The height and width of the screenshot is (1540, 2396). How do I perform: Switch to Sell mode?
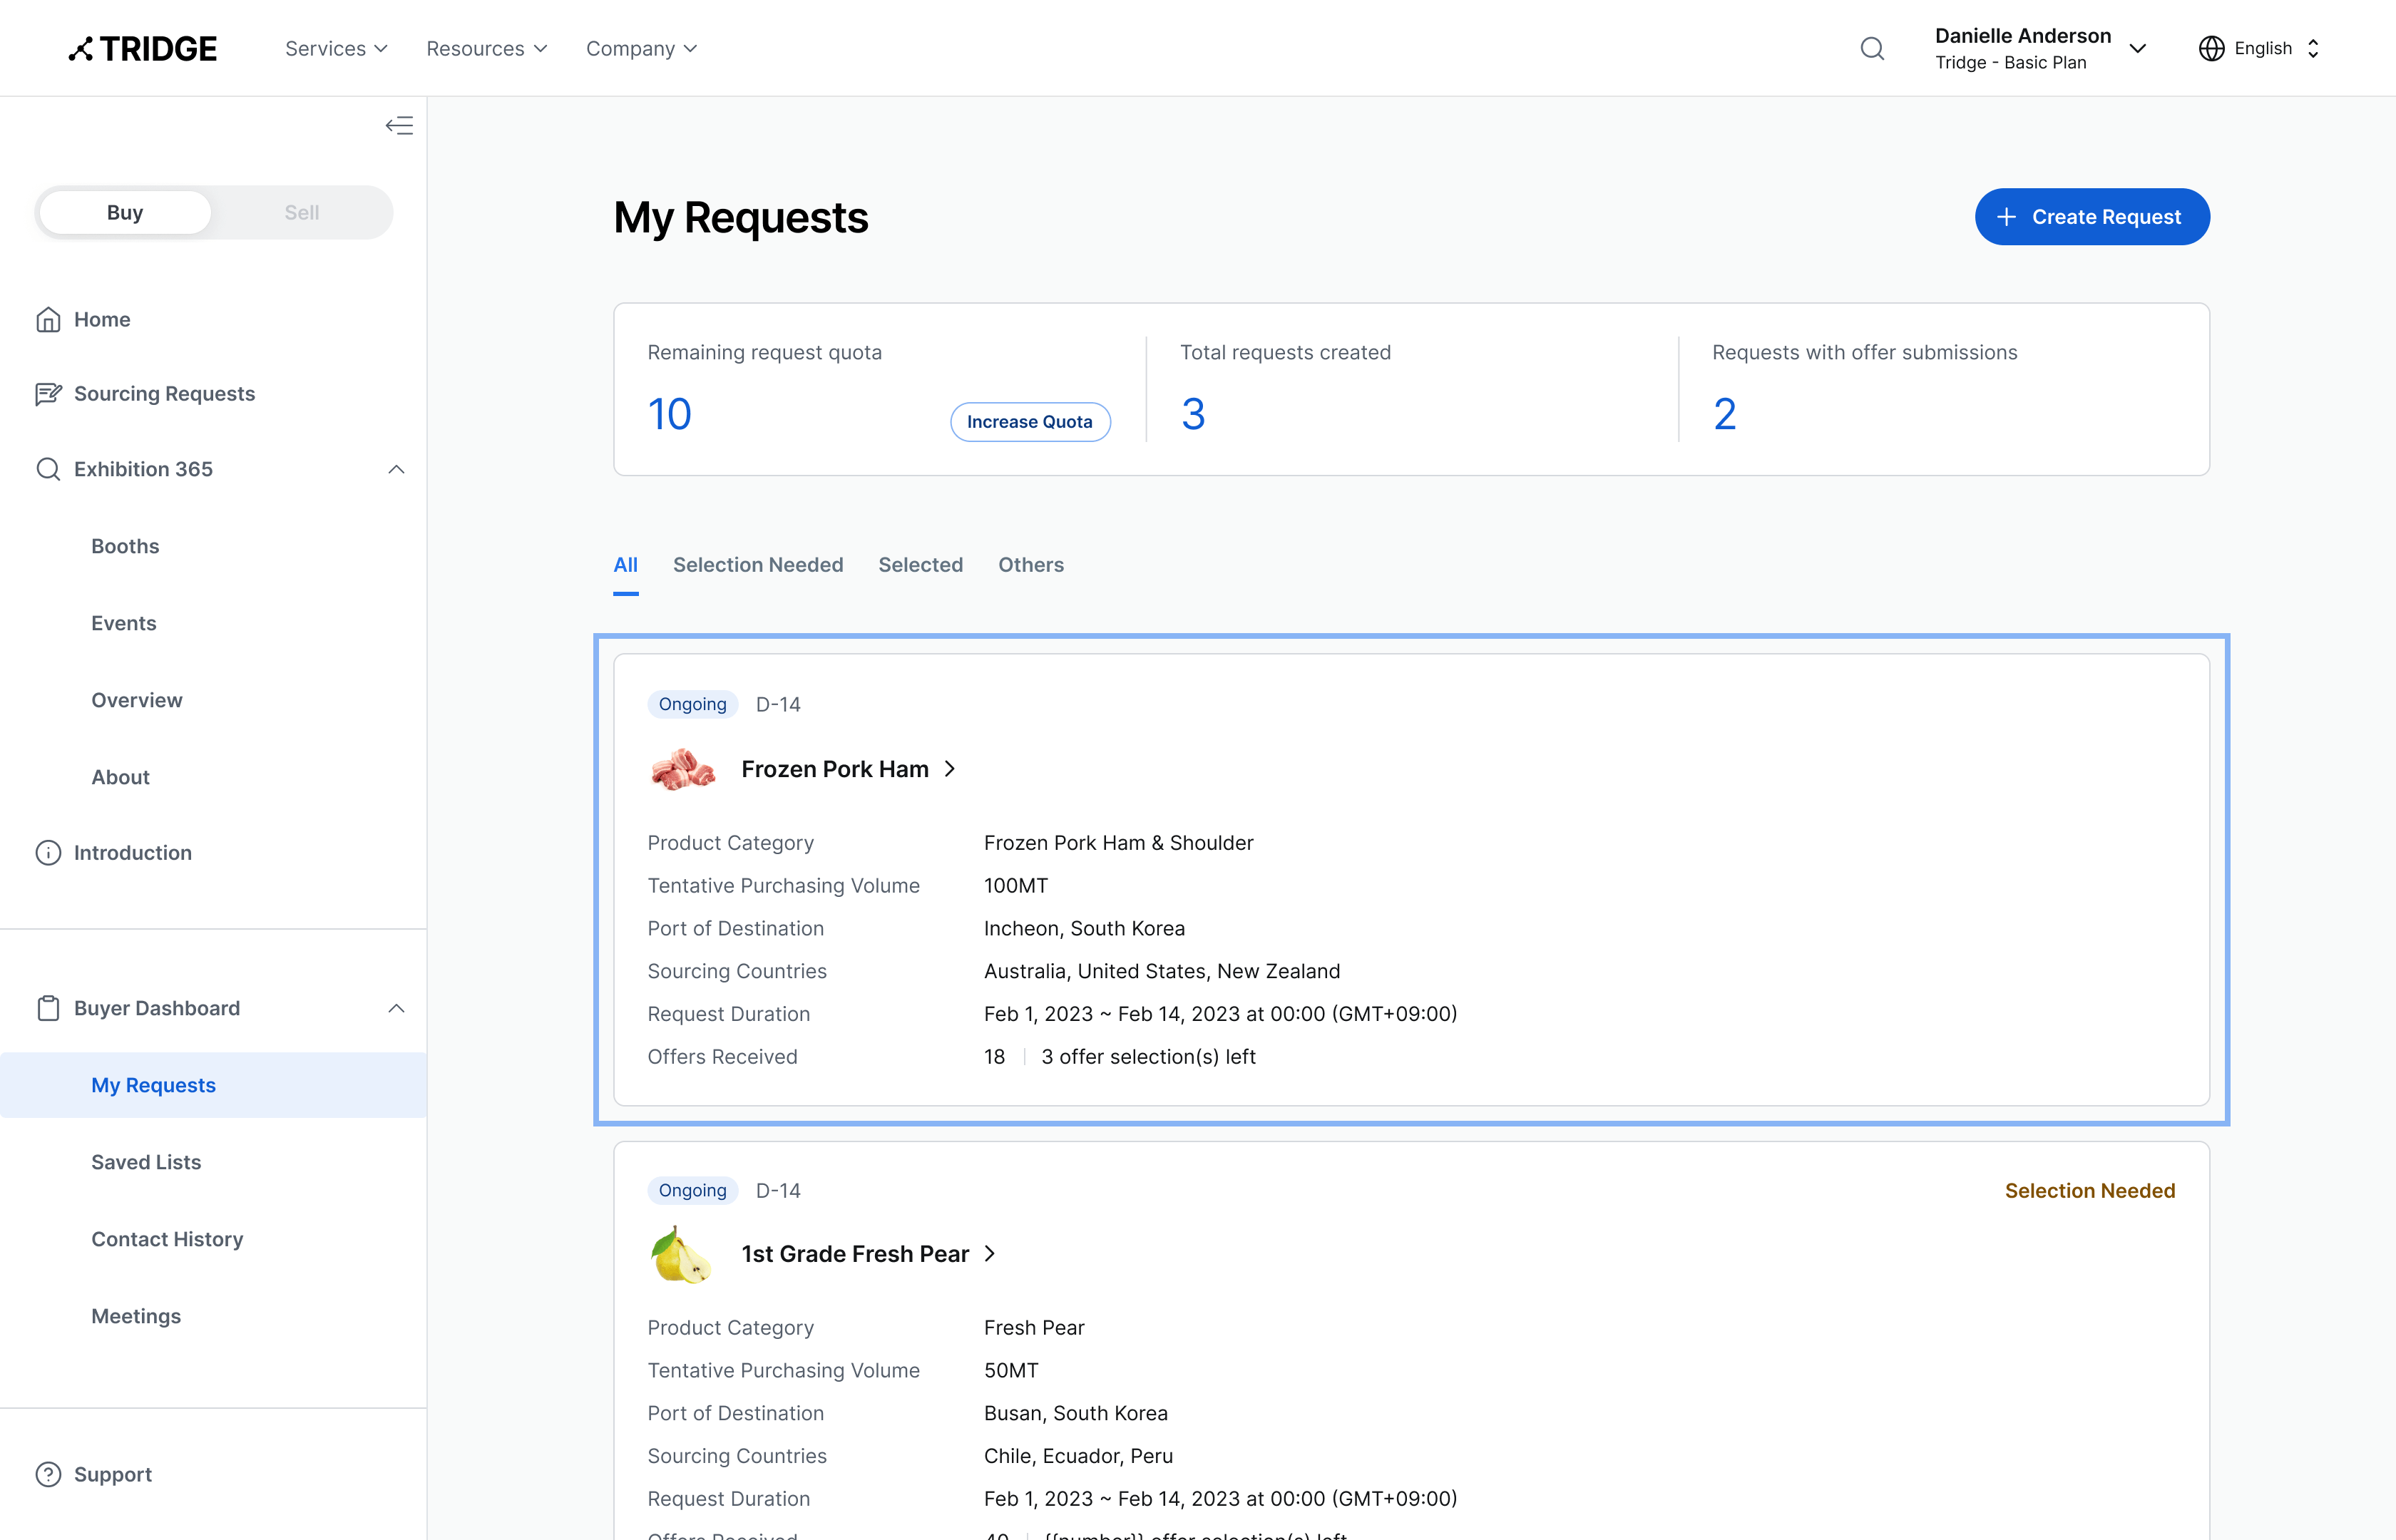click(x=301, y=212)
